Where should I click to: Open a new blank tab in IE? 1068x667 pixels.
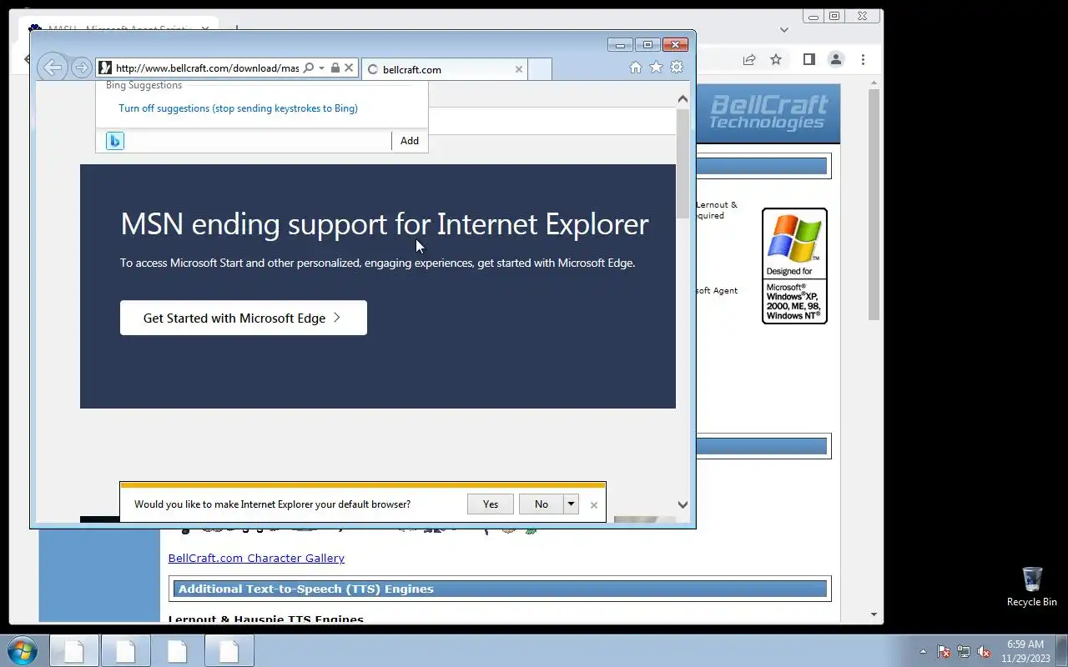(540, 69)
